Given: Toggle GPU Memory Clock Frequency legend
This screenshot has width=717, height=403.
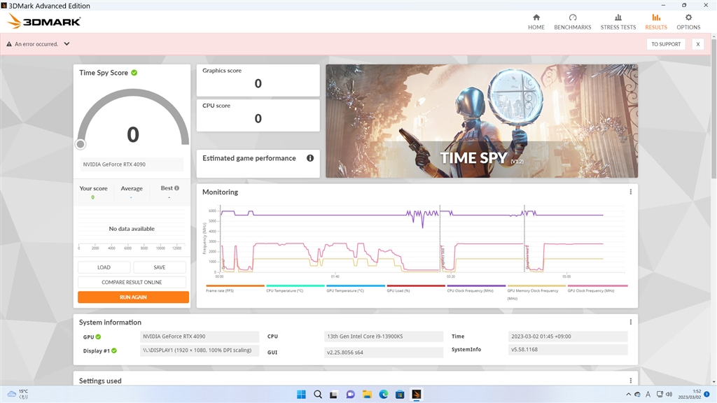Looking at the screenshot, I should [536, 292].
